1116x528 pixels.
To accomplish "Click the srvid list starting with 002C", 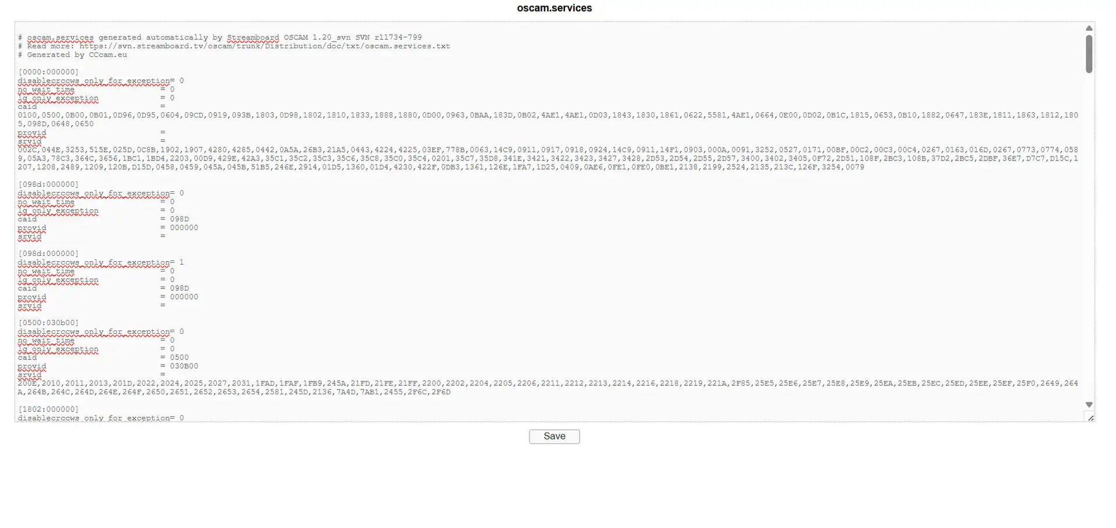I will click(x=548, y=158).
